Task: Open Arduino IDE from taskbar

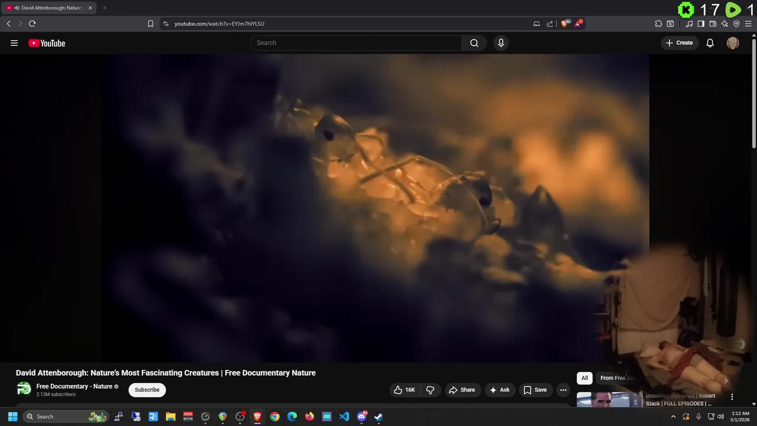Action: click(326, 417)
